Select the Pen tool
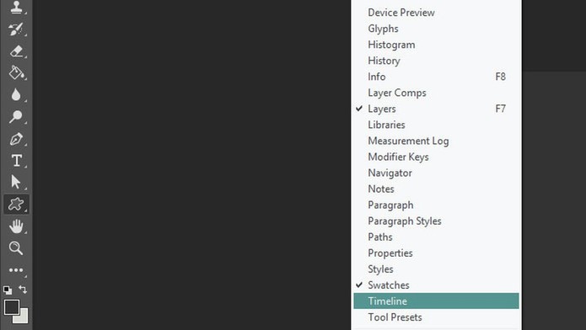The width and height of the screenshot is (586, 330). (16, 139)
